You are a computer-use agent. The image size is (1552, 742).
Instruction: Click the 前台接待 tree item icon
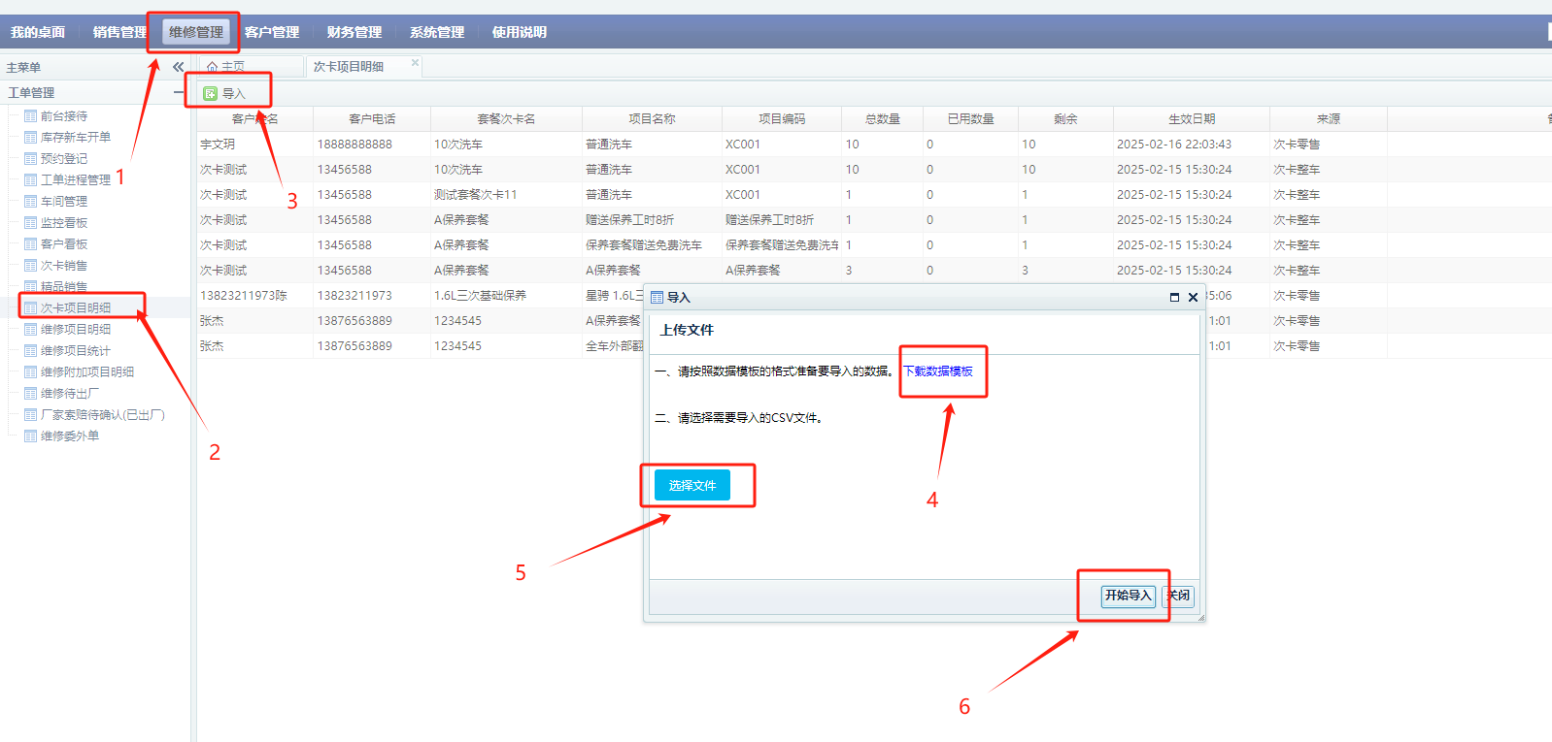tap(30, 116)
